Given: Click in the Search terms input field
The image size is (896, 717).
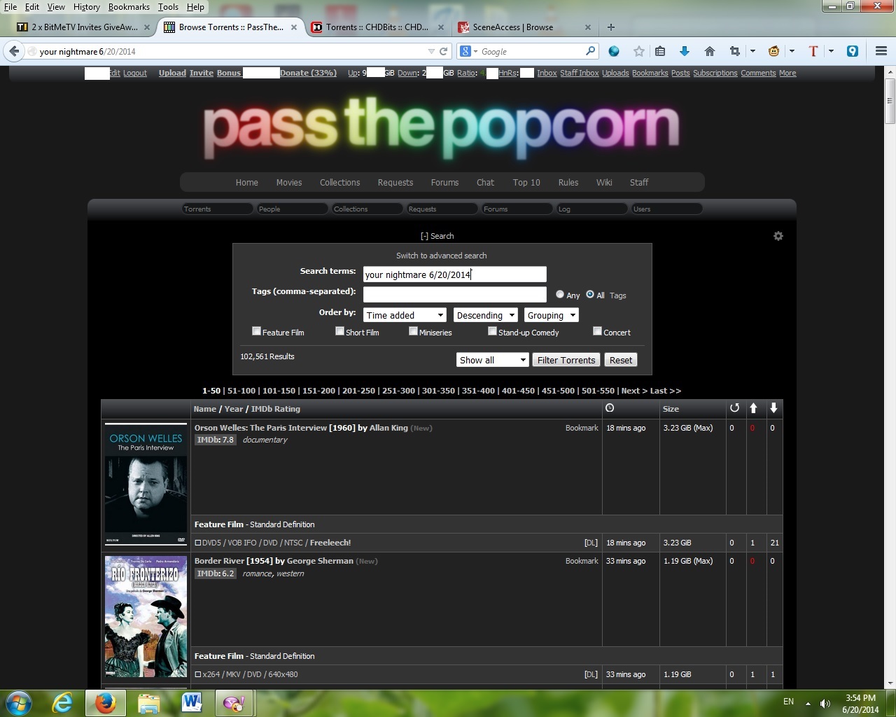Looking at the screenshot, I should [x=454, y=274].
